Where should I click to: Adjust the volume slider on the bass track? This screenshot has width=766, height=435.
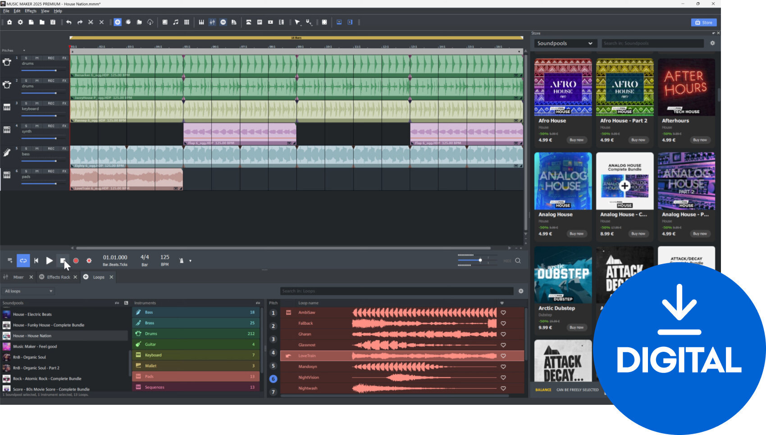point(56,161)
